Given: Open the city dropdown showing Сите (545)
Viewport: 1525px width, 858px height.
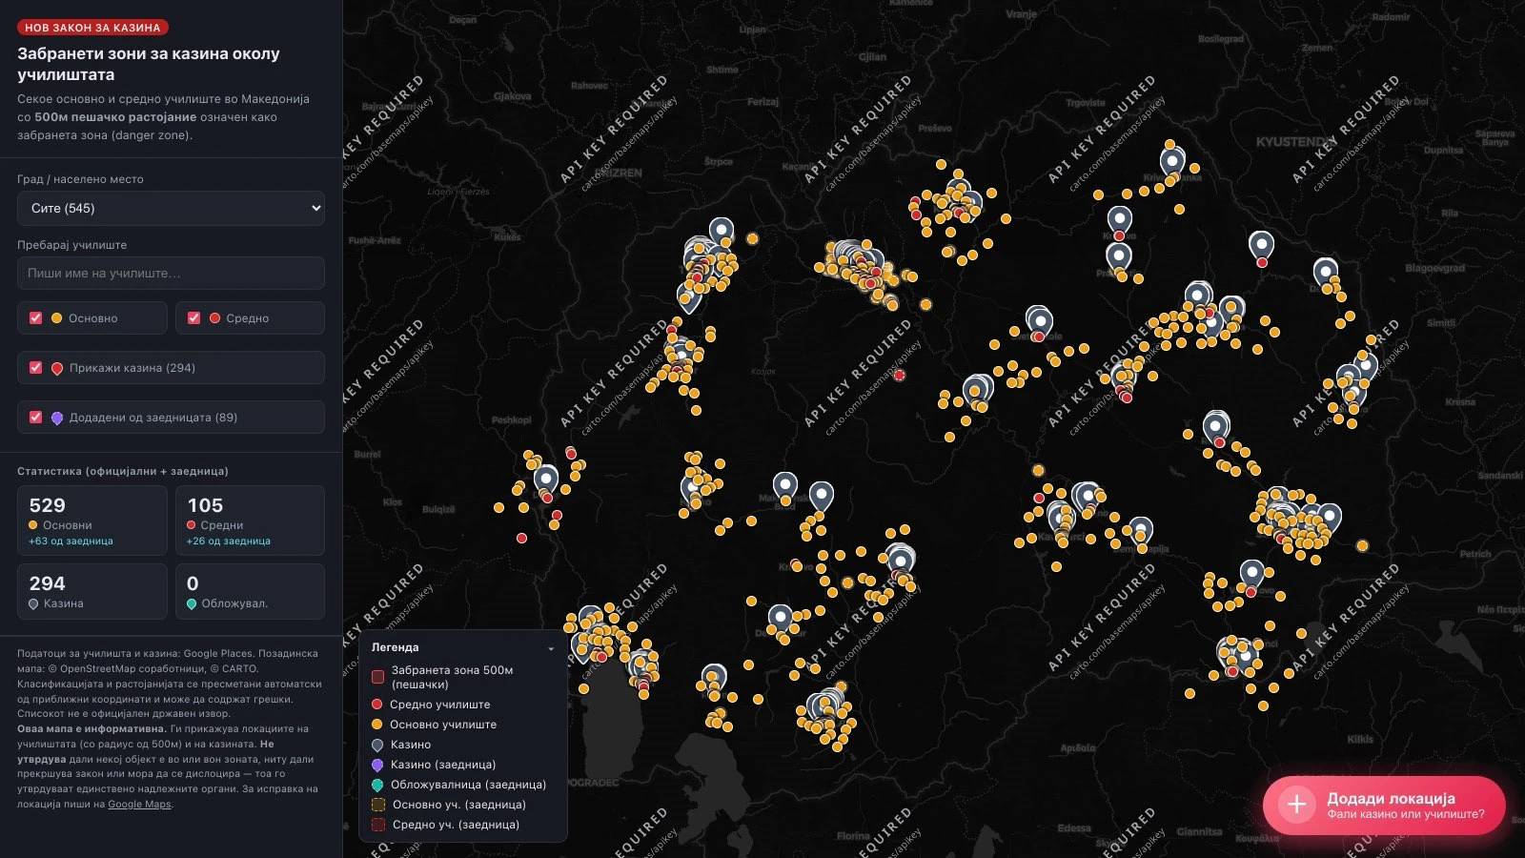Looking at the screenshot, I should (x=171, y=208).
